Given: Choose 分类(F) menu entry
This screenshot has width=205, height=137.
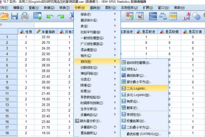Looking at the screenshot, I should click(x=97, y=79).
